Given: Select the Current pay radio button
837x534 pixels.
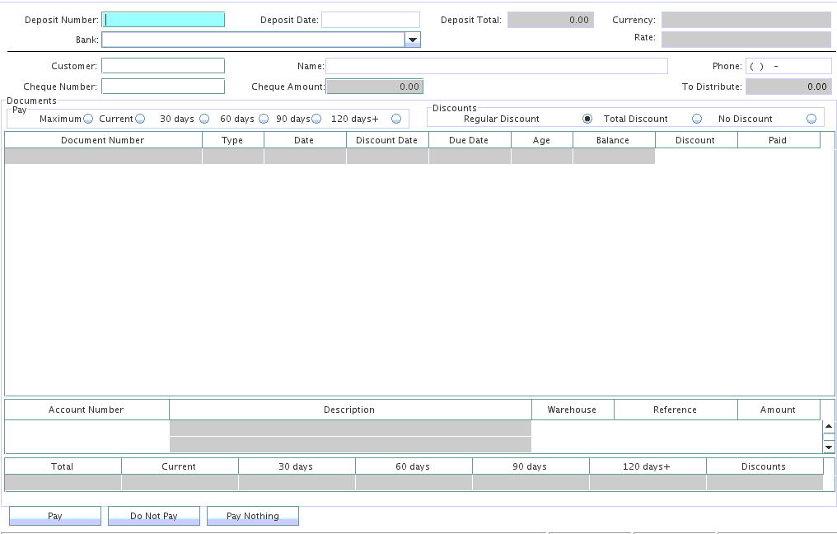Looking at the screenshot, I should point(140,119).
